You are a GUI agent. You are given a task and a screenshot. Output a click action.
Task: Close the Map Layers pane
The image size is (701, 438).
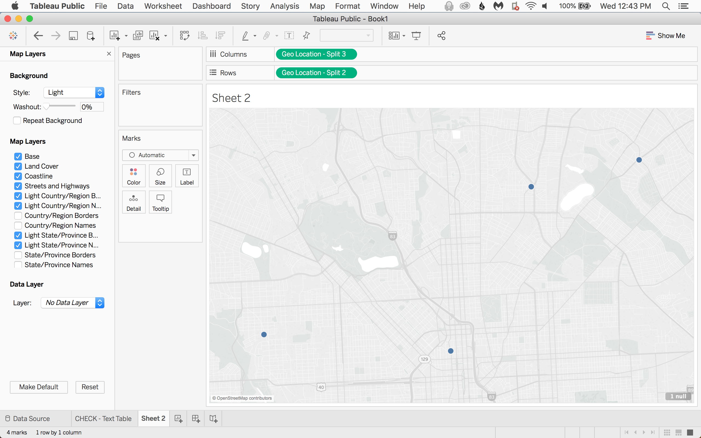(109, 54)
